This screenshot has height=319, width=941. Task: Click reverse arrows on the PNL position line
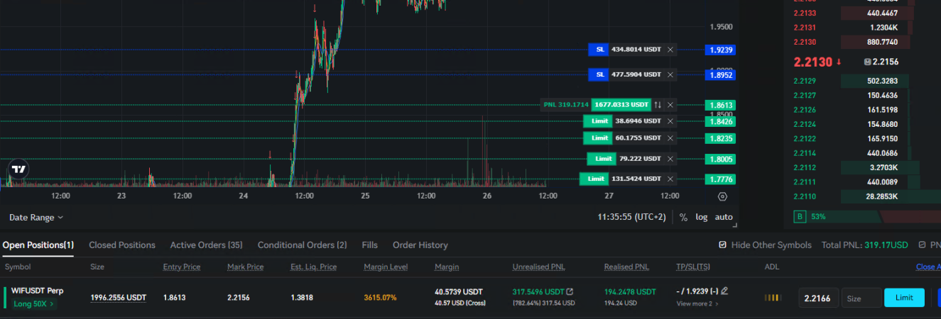click(x=658, y=105)
